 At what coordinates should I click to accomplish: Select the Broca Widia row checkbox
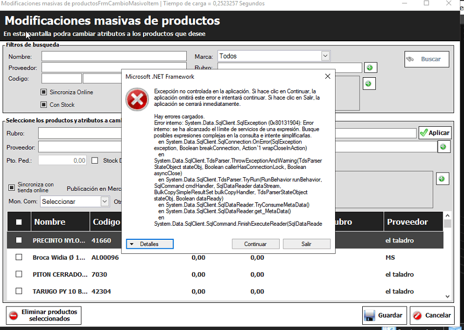point(19,258)
